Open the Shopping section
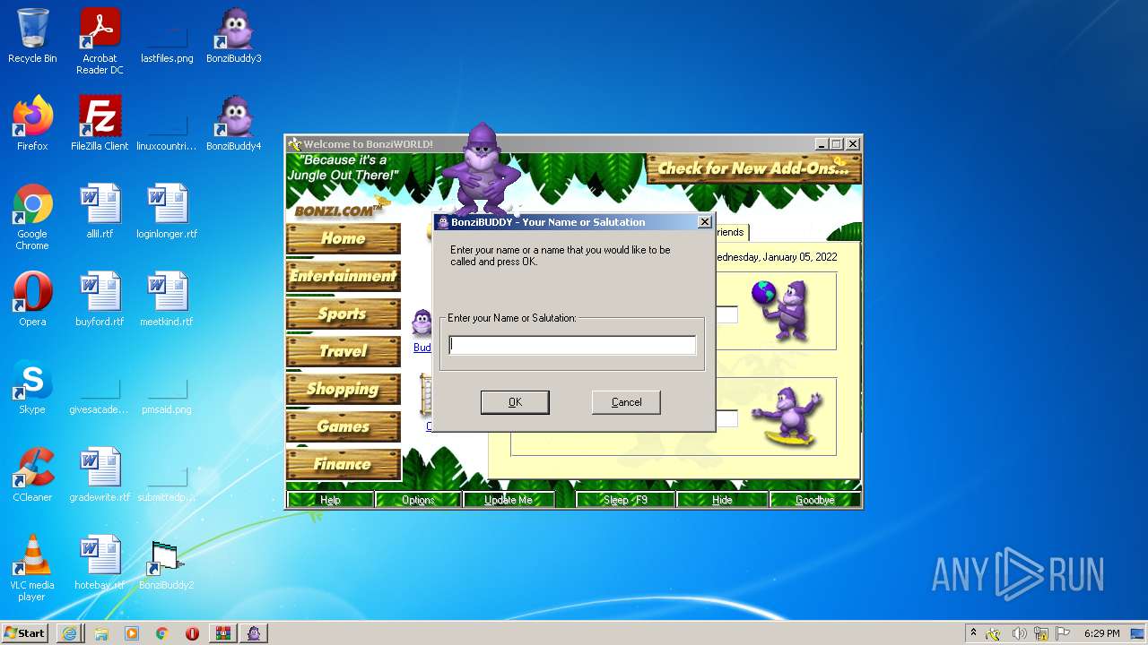Viewport: 1148px width, 645px height. pos(343,389)
